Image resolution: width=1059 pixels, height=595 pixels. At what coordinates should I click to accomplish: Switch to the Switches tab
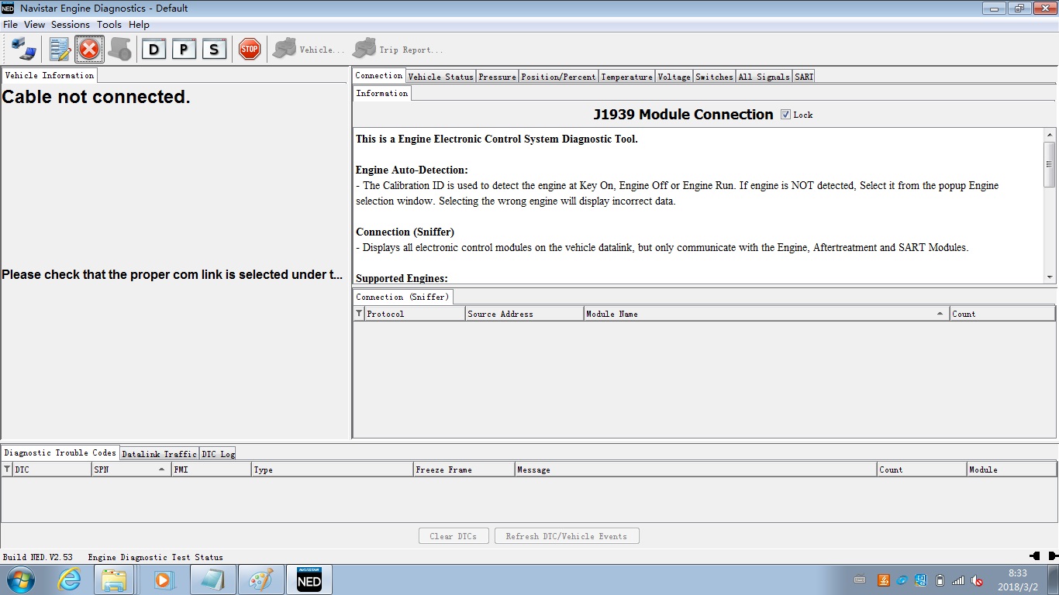click(x=714, y=77)
